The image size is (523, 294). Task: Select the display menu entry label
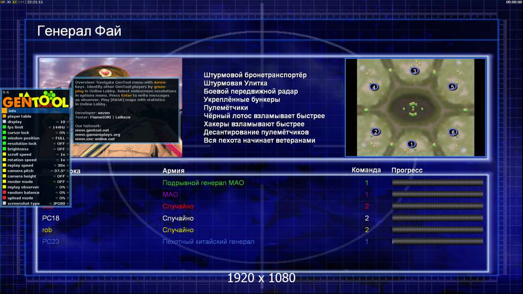14,122
